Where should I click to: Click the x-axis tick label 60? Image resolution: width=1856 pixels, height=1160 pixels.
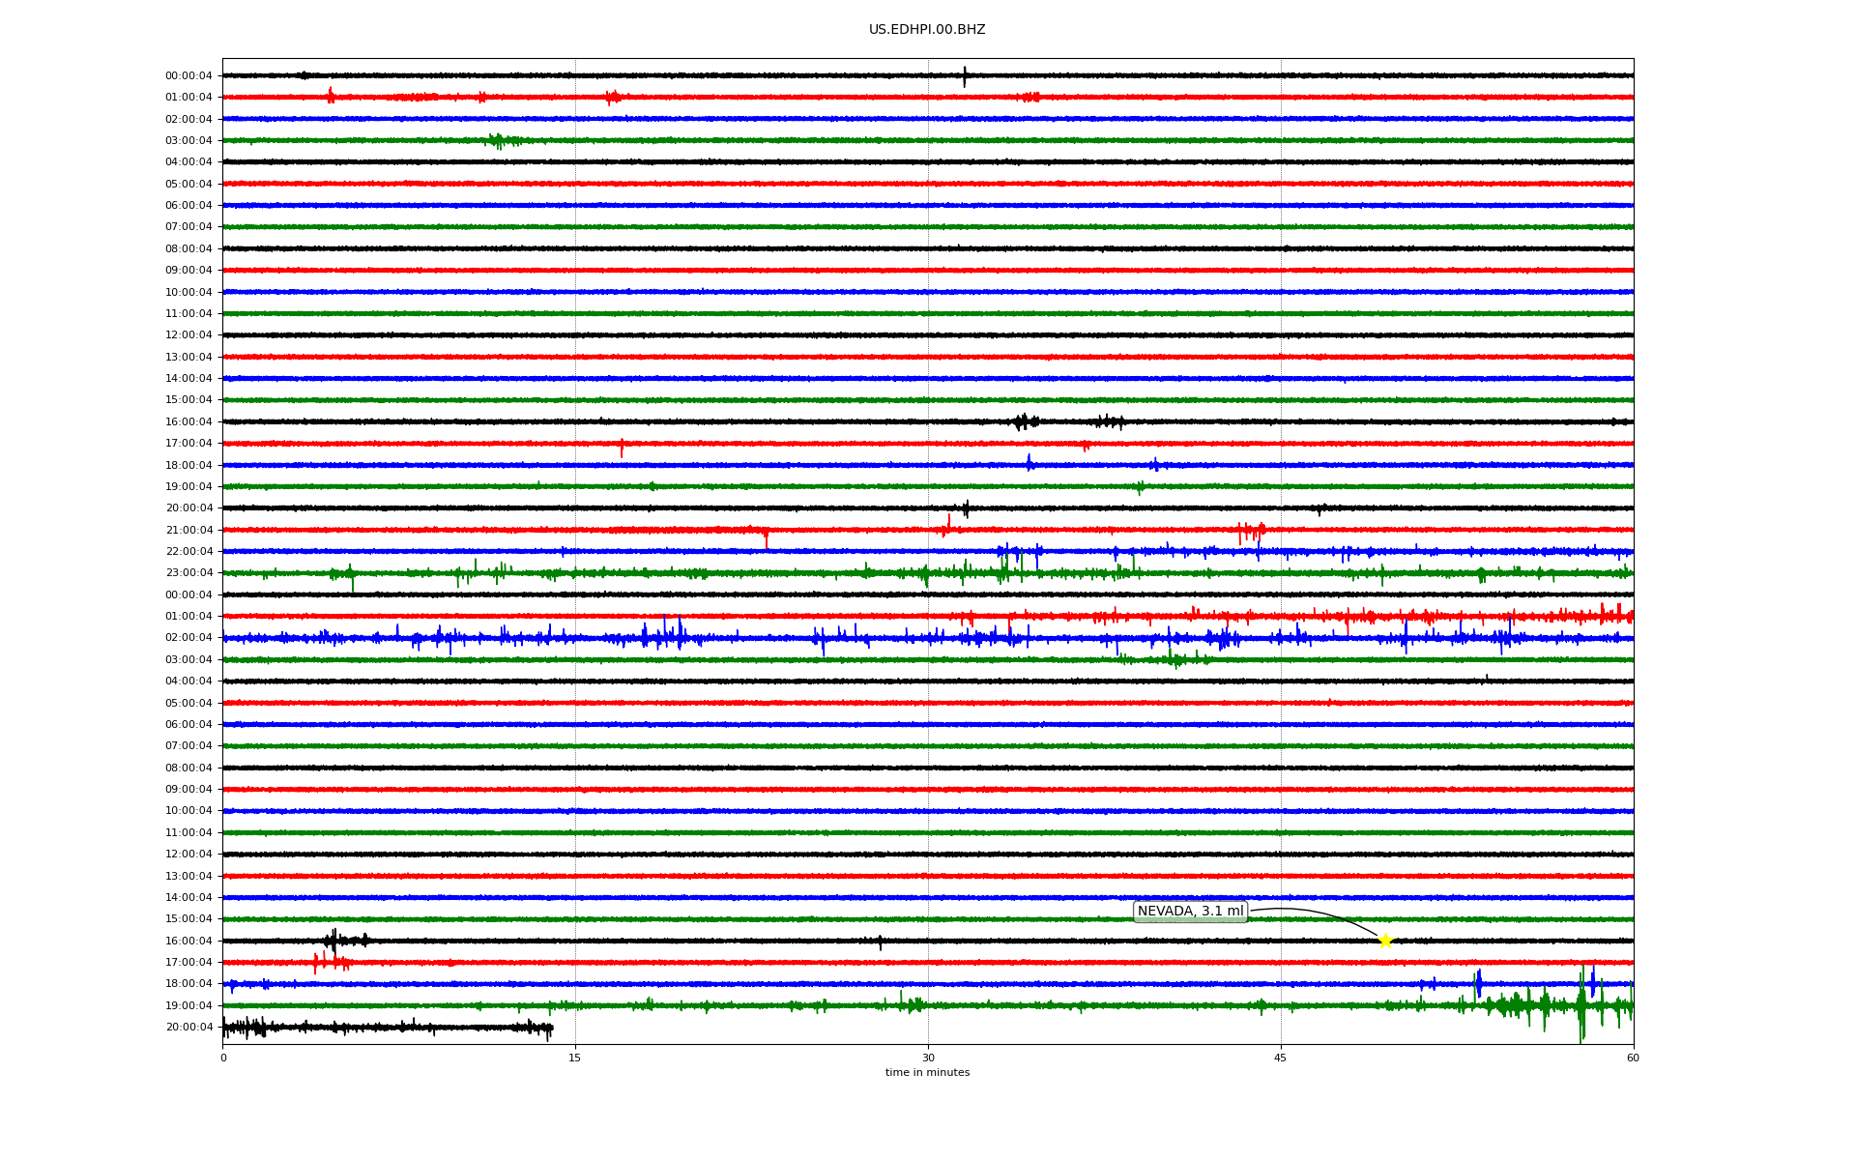coord(1633,1058)
